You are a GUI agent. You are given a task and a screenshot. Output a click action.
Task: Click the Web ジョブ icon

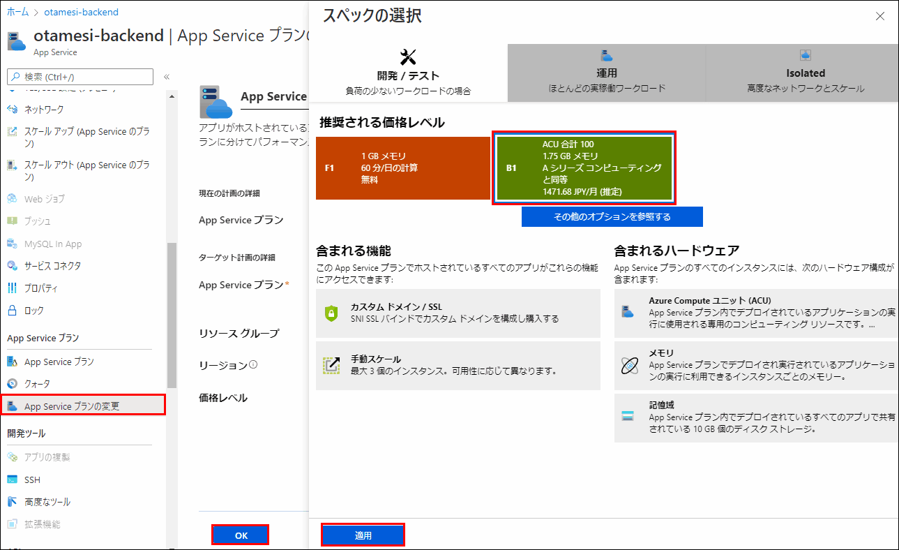tap(12, 199)
